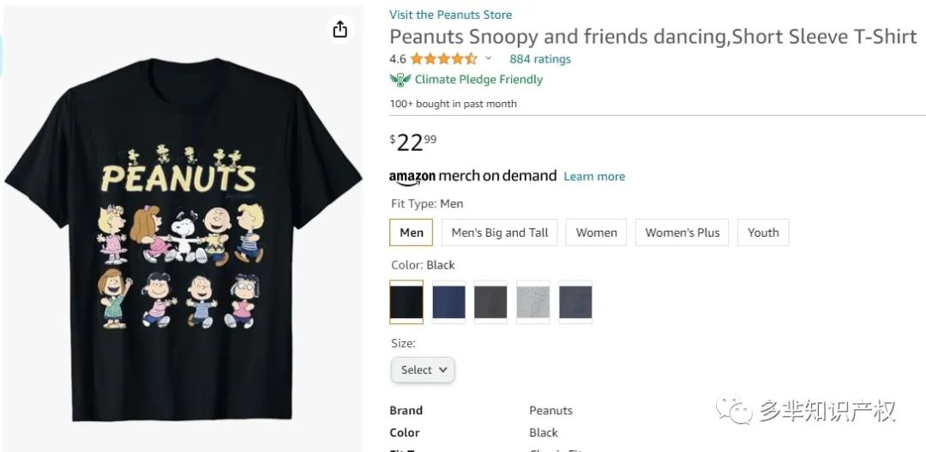Choose the Women's Plus fit option

pos(682,232)
